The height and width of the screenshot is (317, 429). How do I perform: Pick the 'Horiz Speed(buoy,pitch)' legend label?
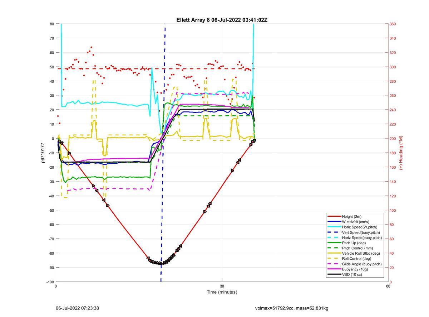tap(362, 237)
